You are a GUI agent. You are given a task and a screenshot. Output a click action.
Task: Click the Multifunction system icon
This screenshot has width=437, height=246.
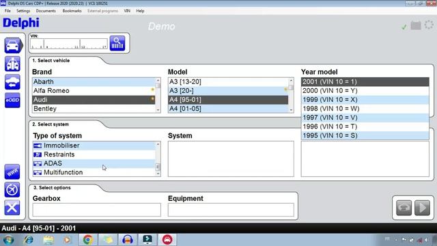(x=38, y=172)
